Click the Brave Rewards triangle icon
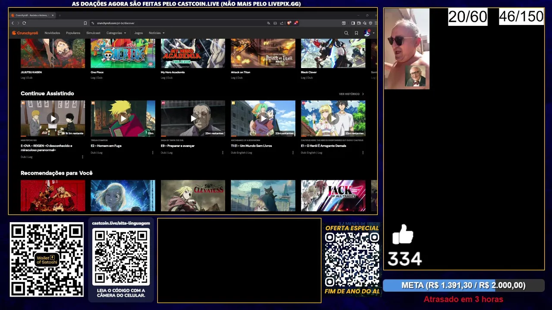The image size is (552, 310). [296, 23]
